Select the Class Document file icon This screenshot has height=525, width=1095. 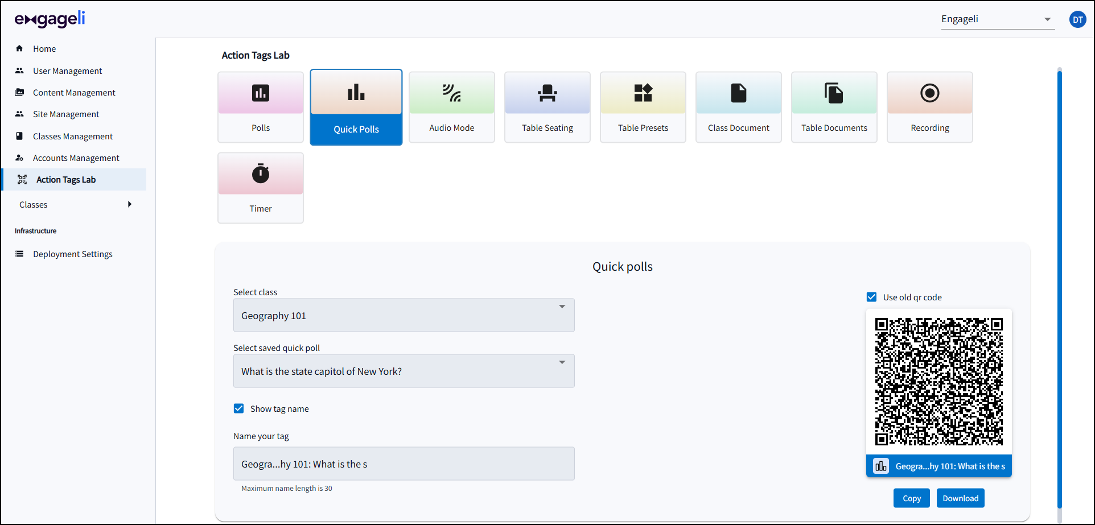tap(739, 93)
